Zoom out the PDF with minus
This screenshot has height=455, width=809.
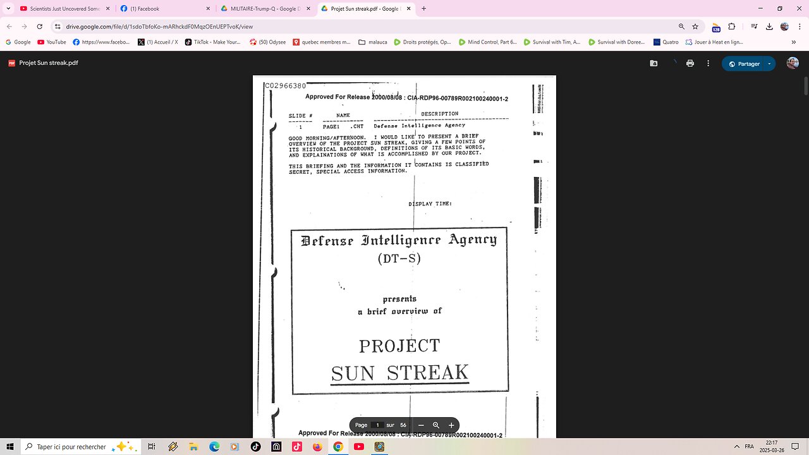421,425
